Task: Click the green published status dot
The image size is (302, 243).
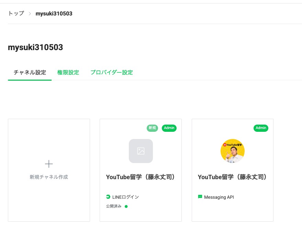Action: coord(126,206)
